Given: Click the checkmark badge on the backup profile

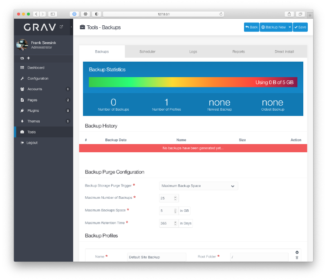Looking at the screenshot, I should pyautogui.click(x=297, y=252).
